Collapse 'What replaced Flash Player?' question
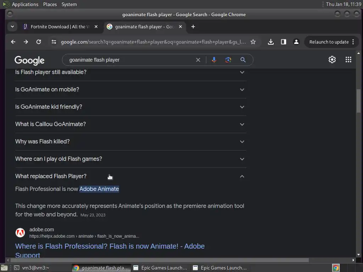Screen dimensions: 363x272 pyautogui.click(x=131, y=176)
